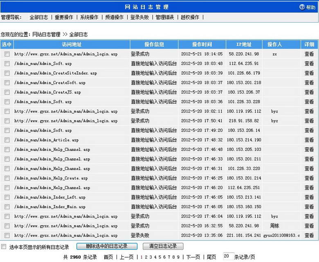Viewport: 319px width, 262px height.
Task: Go to 下一页 next page
Action: click(x=193, y=257)
